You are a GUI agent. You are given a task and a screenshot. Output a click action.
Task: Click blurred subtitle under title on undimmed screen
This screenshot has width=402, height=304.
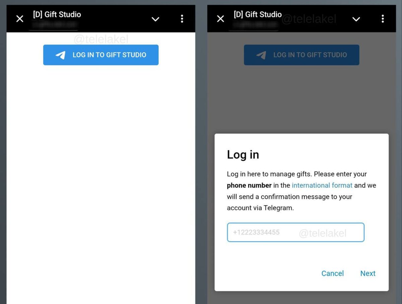pos(55,25)
